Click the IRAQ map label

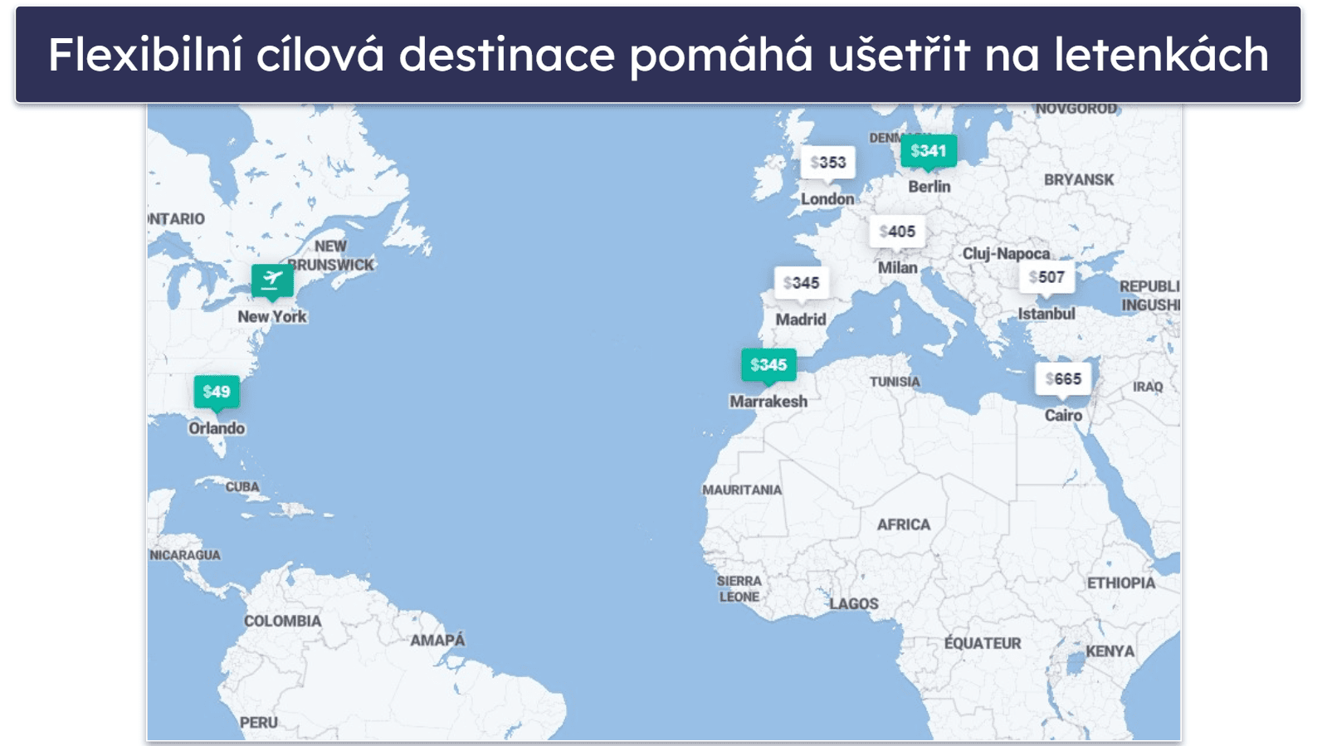tap(1148, 387)
